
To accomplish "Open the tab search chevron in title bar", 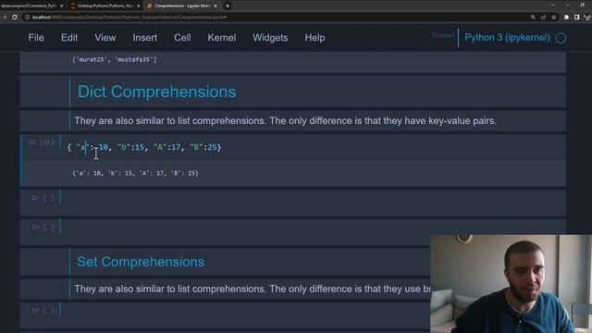I will [553, 6].
